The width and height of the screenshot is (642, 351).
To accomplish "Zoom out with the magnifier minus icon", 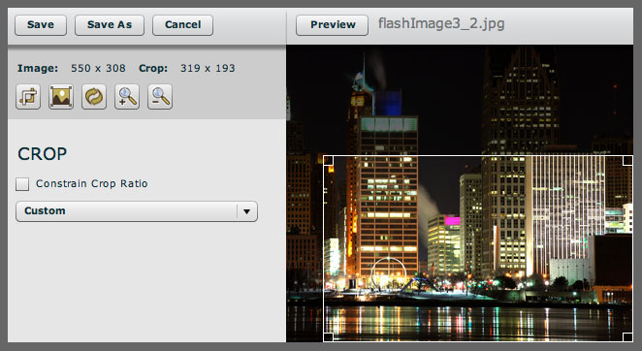I will (x=160, y=97).
